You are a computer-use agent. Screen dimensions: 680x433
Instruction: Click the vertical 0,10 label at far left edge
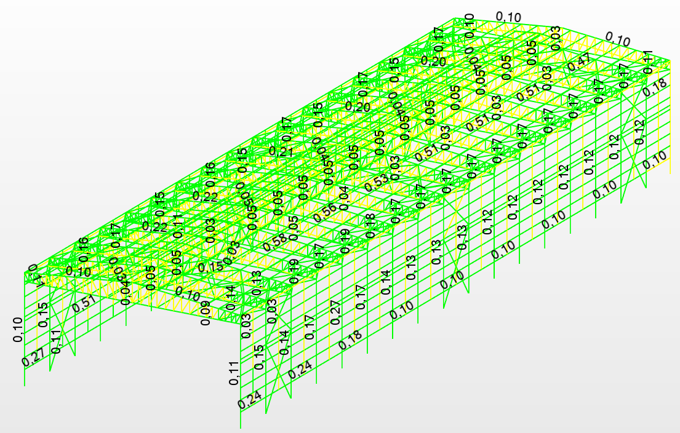18,330
